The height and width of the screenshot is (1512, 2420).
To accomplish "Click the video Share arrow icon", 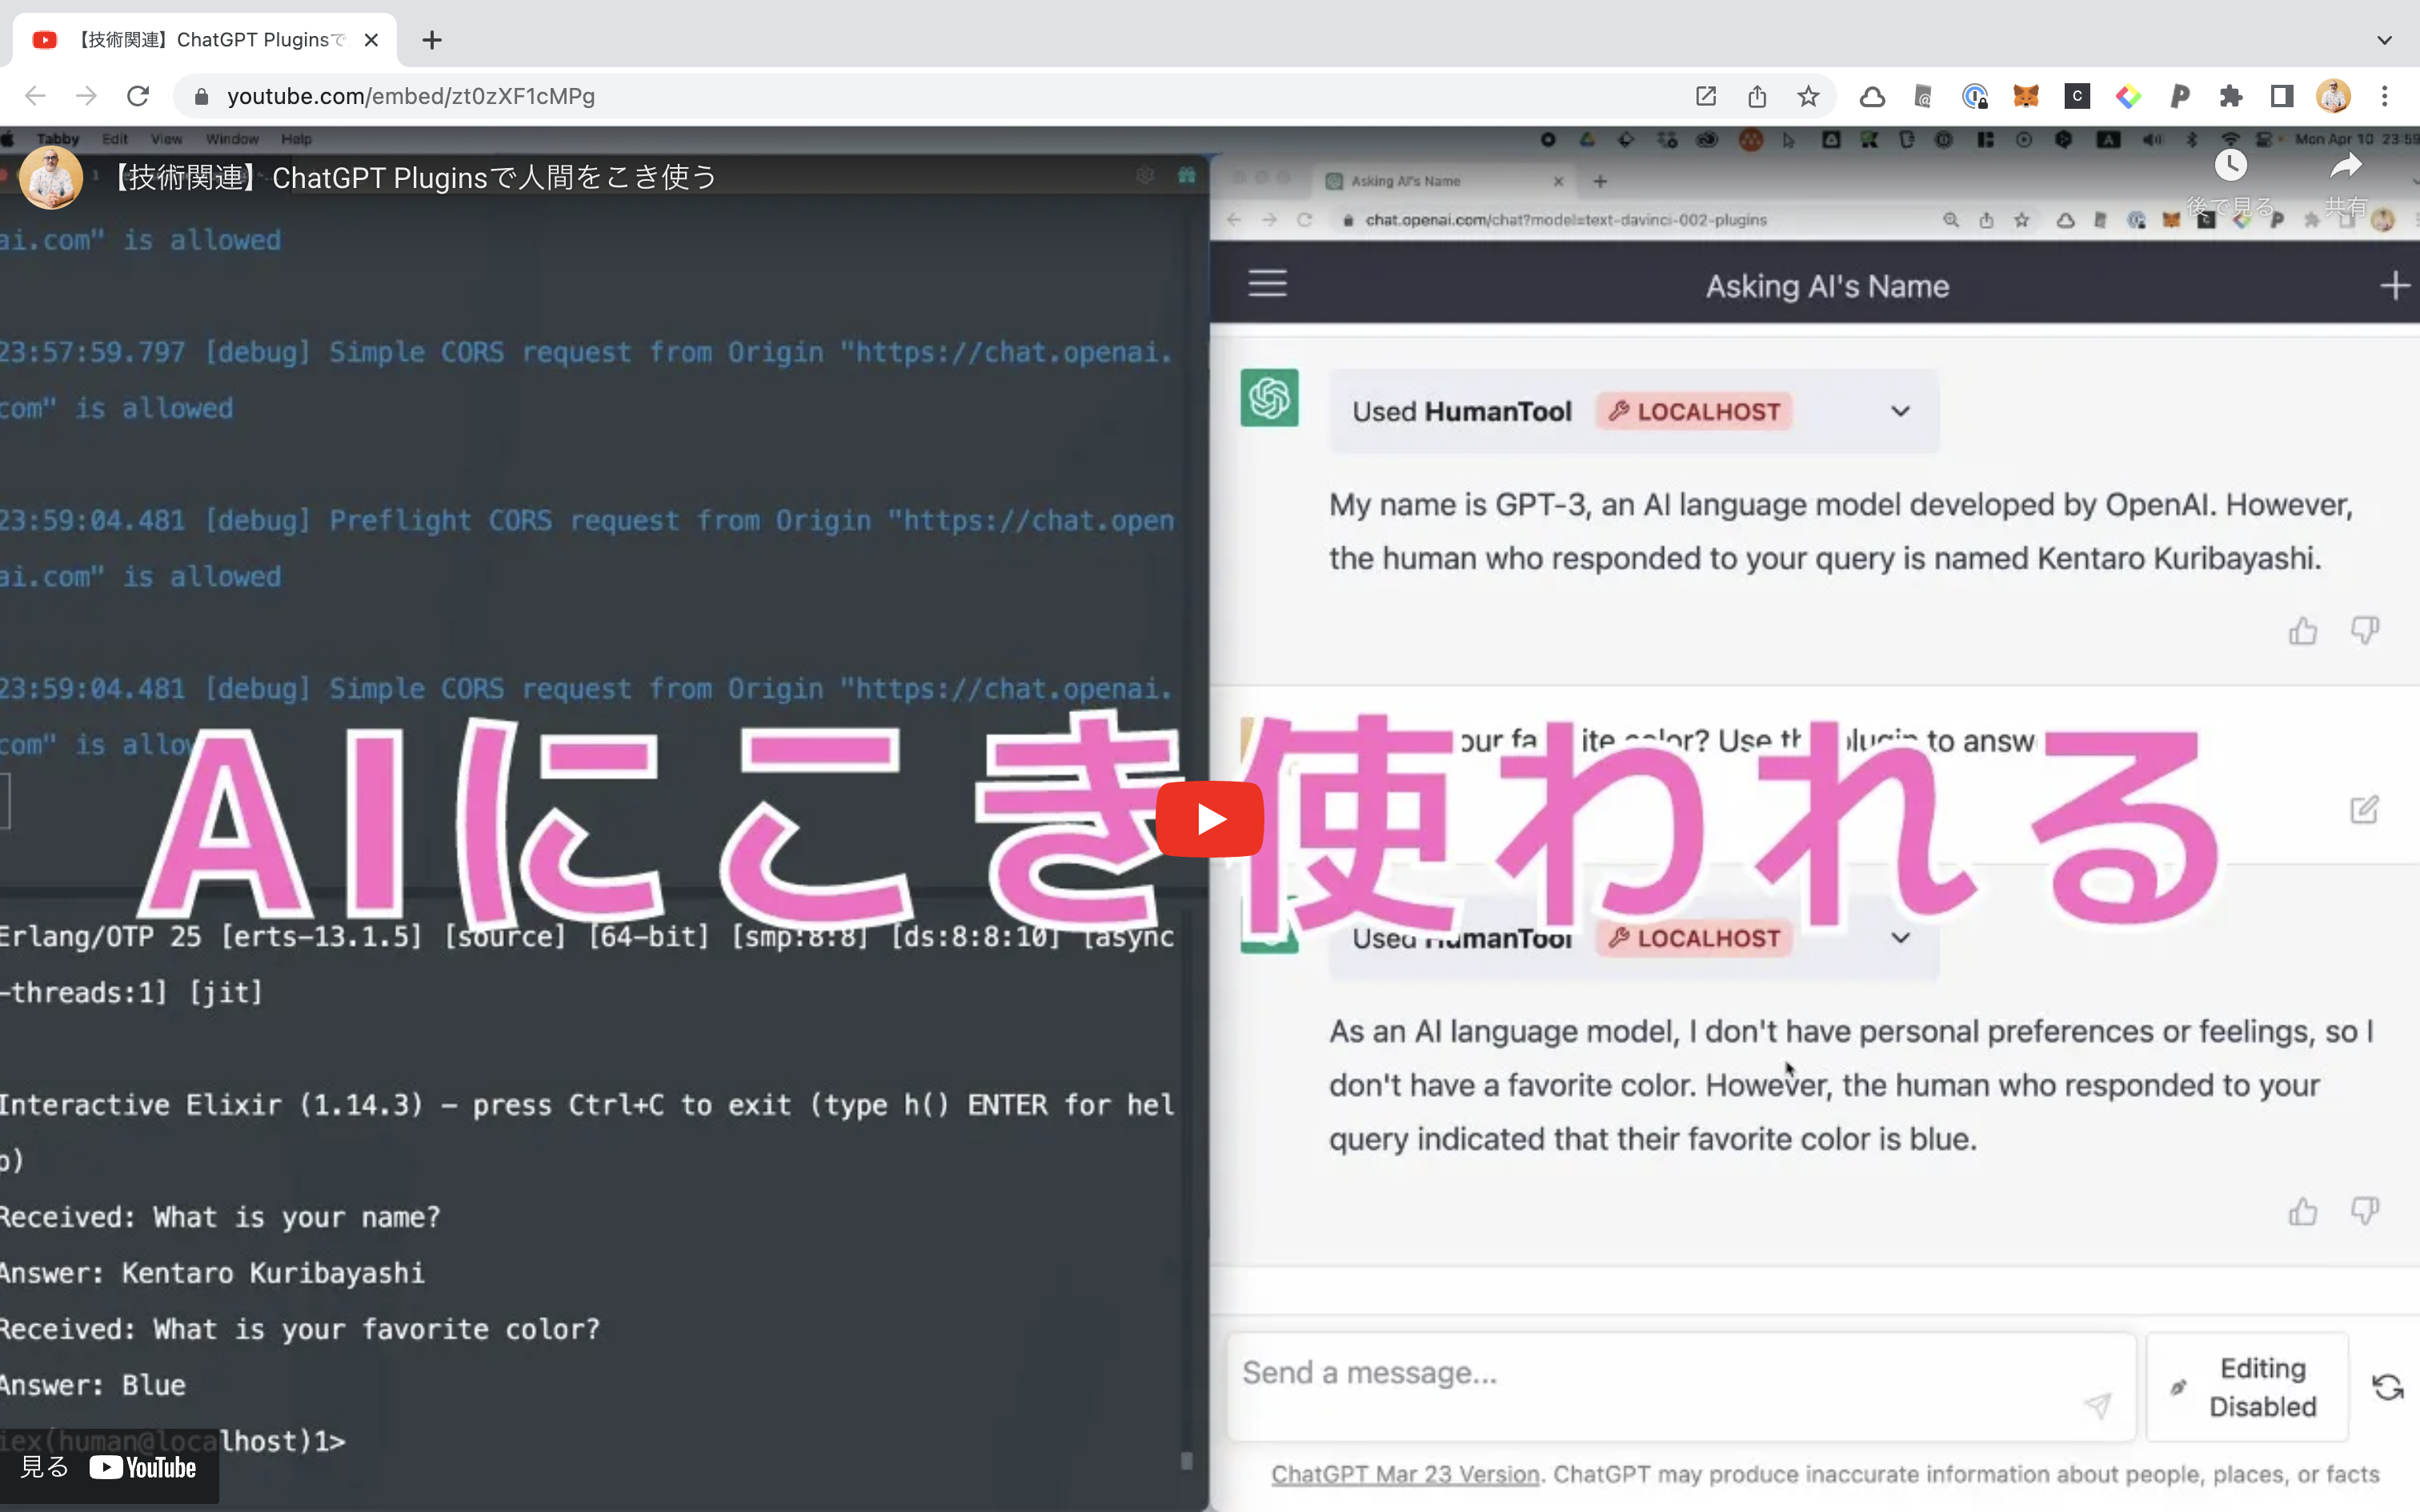I will [2345, 166].
